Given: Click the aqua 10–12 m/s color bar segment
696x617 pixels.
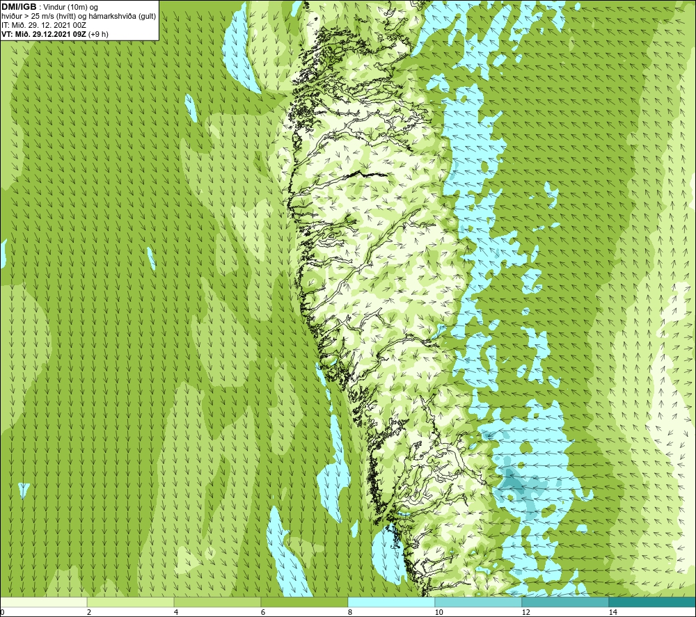Looking at the screenshot, I should (x=479, y=602).
